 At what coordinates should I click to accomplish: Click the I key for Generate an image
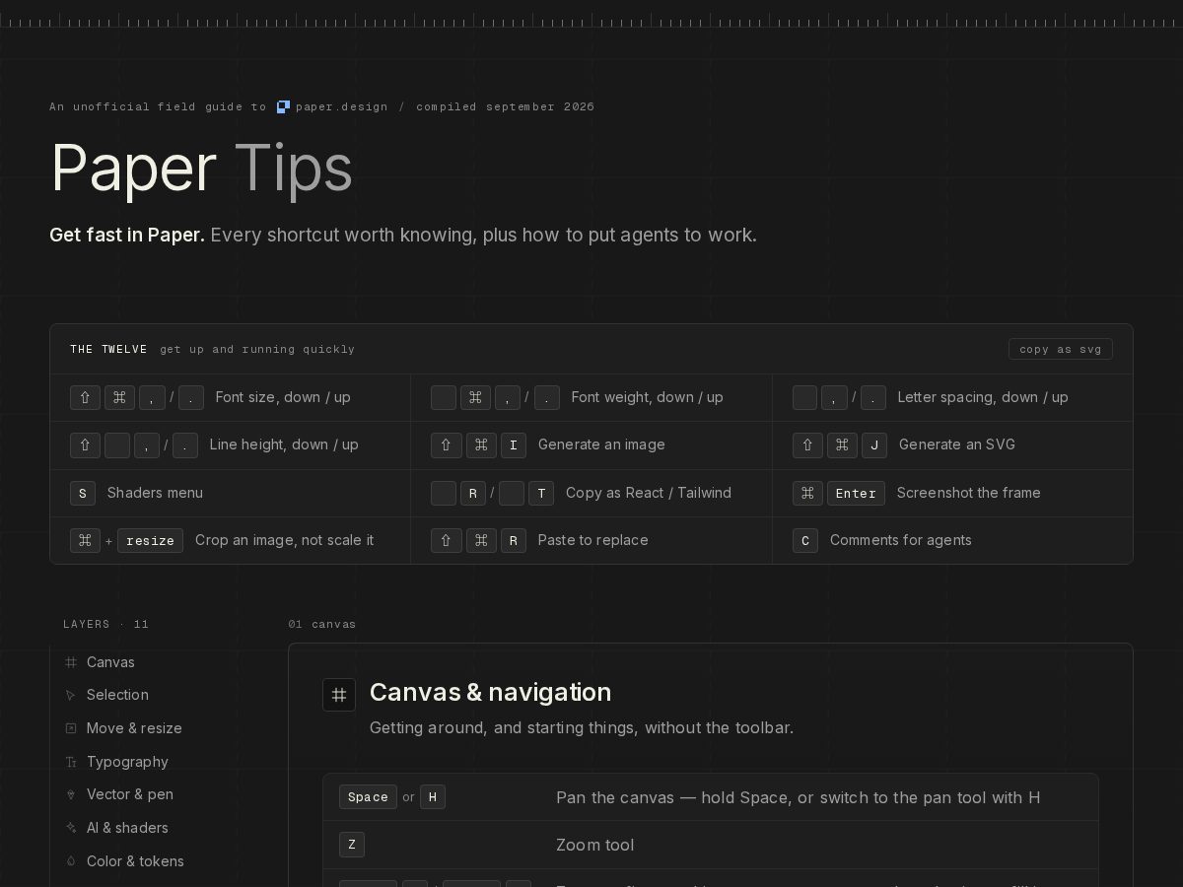513,444
